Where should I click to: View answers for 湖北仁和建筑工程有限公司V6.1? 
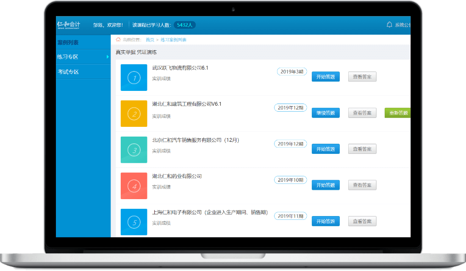pyautogui.click(x=362, y=113)
